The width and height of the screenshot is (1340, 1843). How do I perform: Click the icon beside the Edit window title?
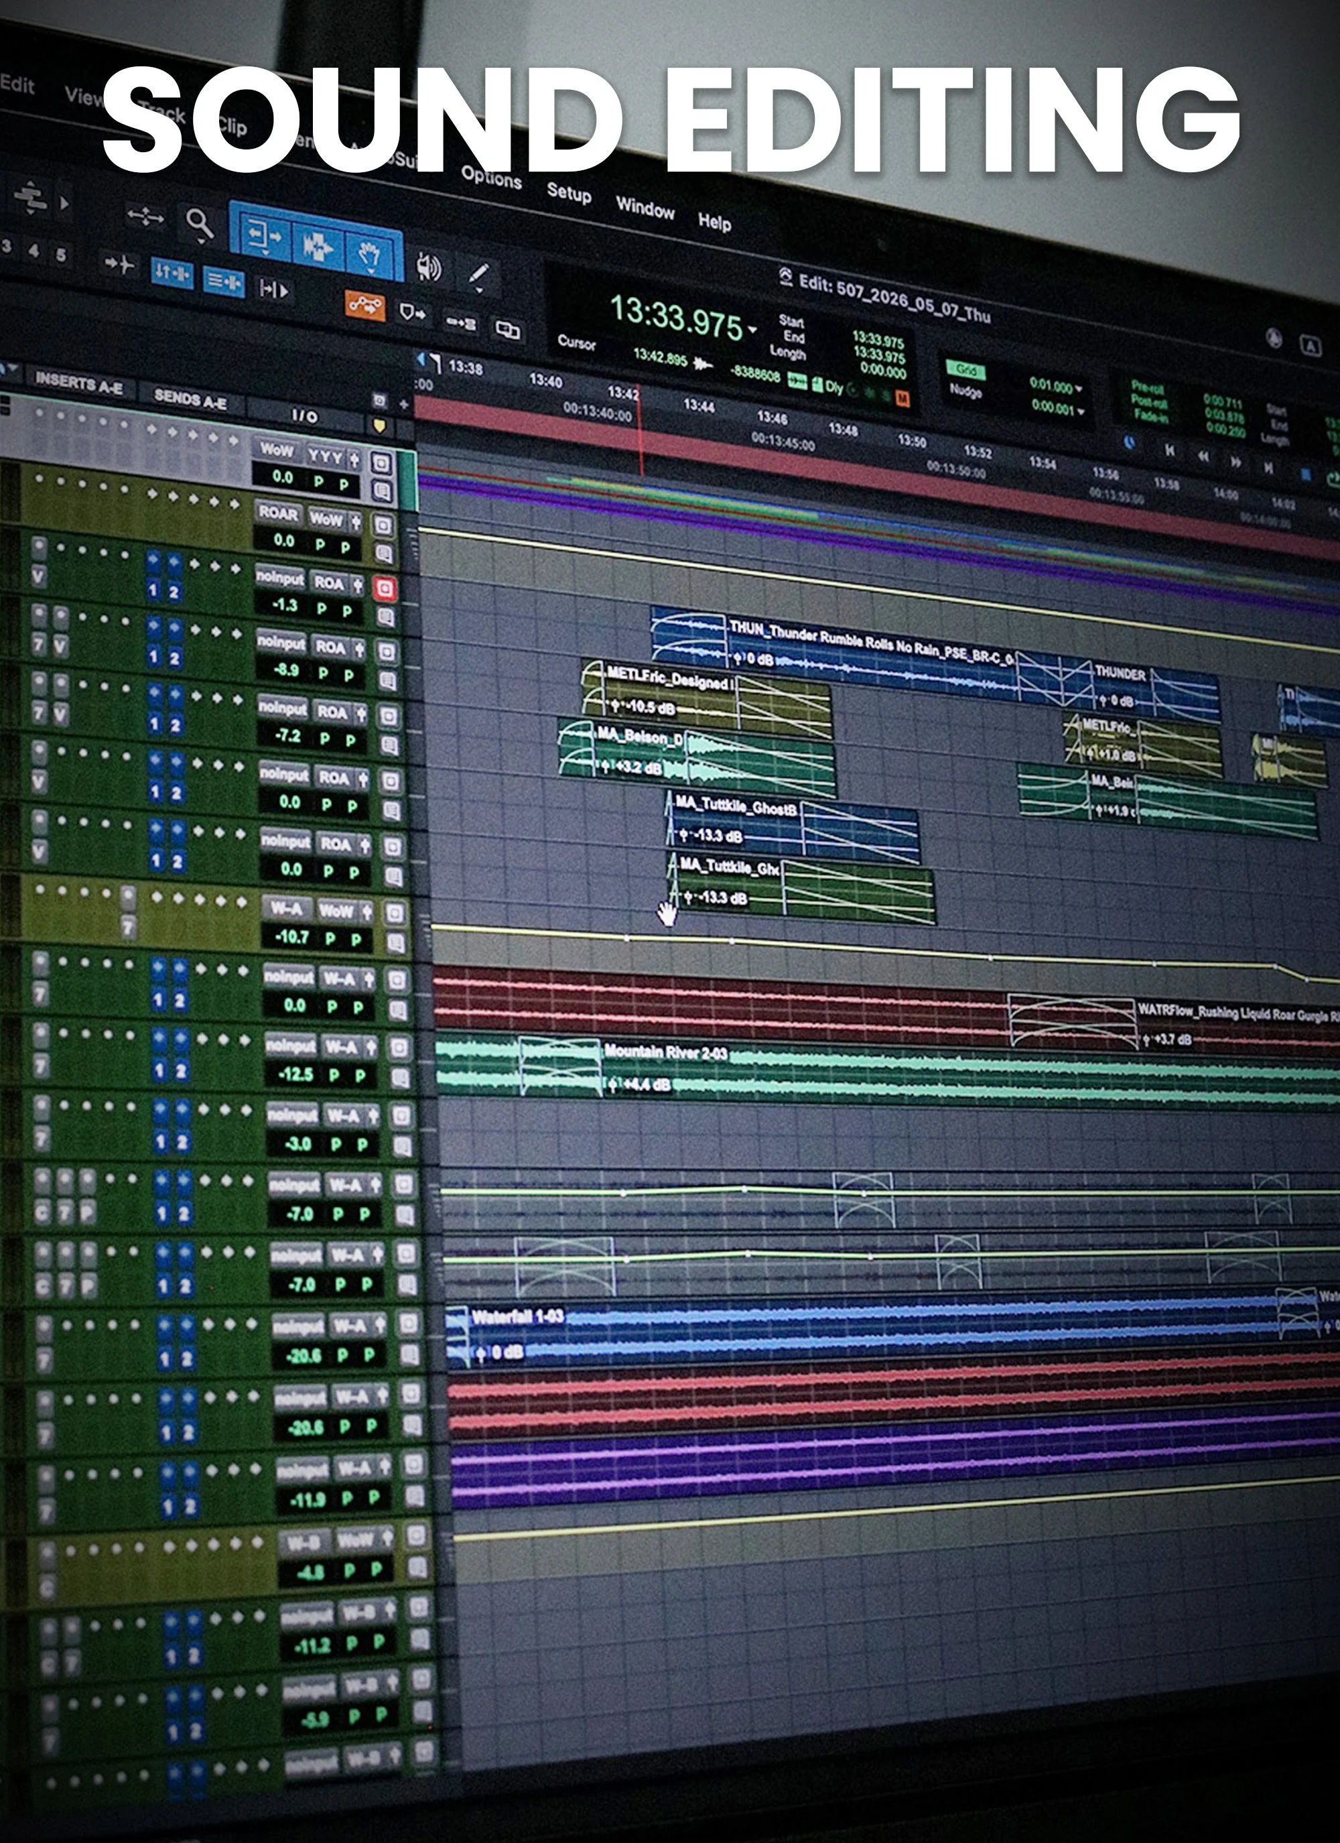tap(785, 276)
